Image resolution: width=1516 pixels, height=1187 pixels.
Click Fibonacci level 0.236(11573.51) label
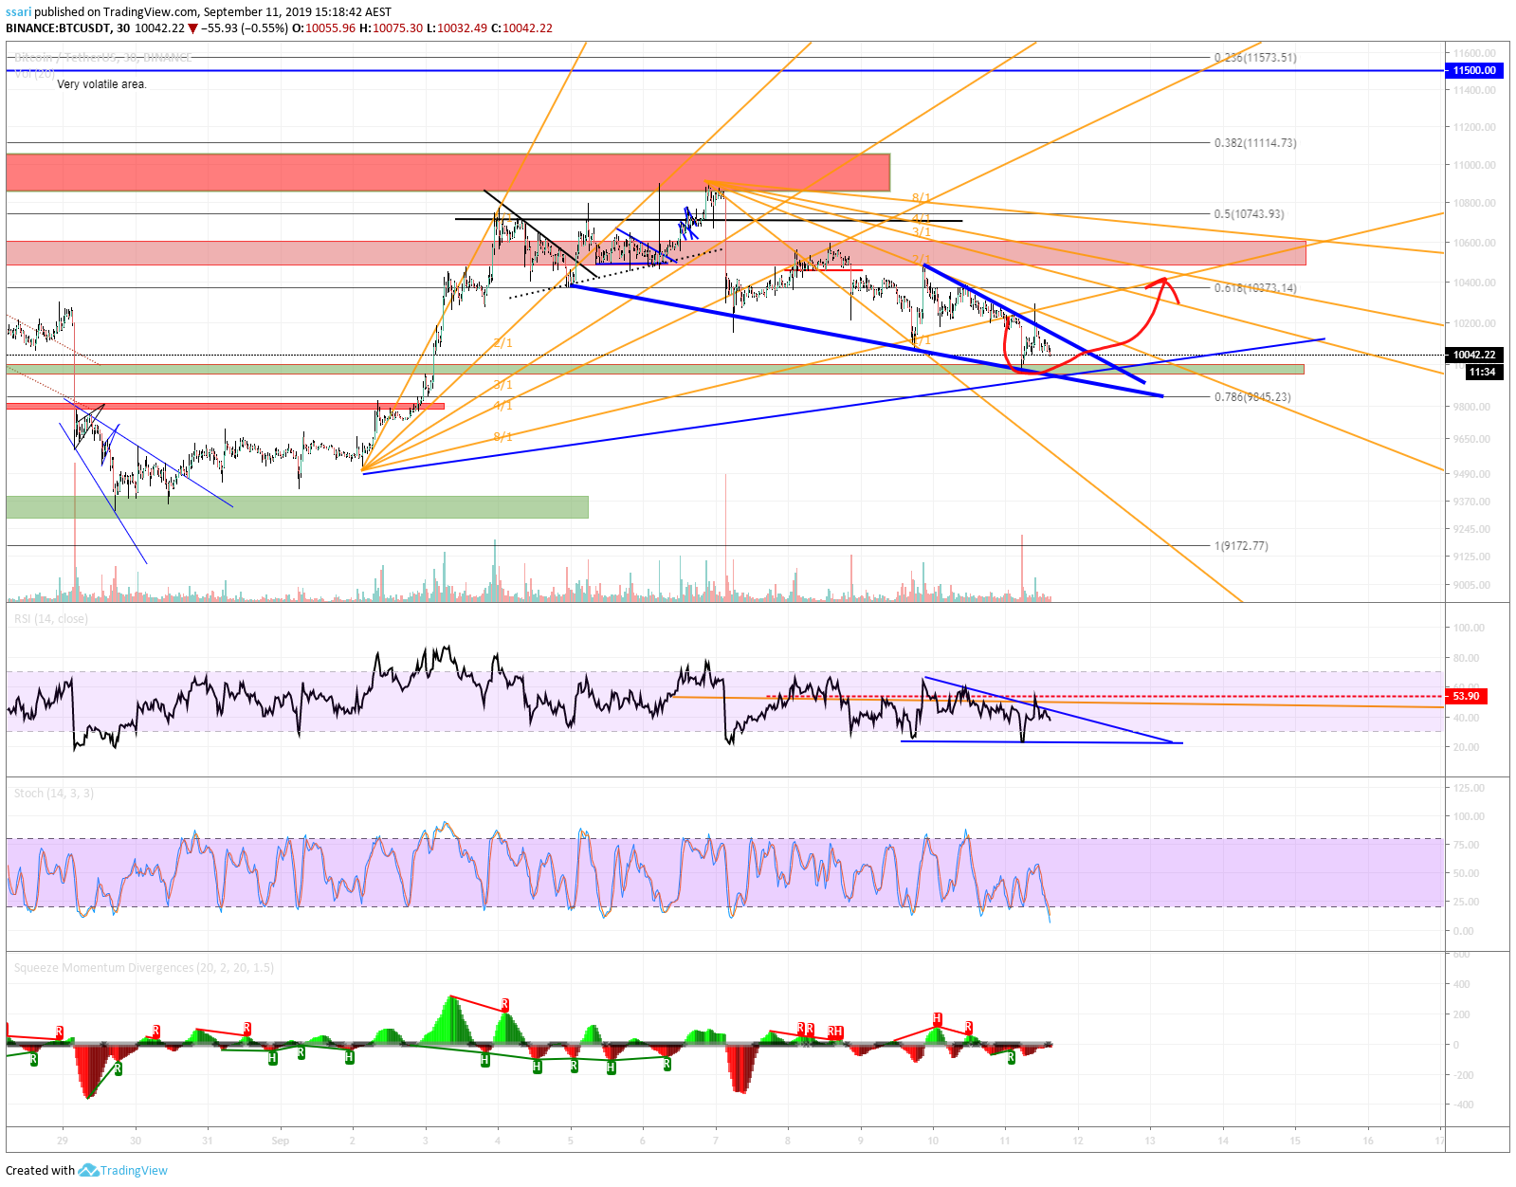pyautogui.click(x=1255, y=58)
